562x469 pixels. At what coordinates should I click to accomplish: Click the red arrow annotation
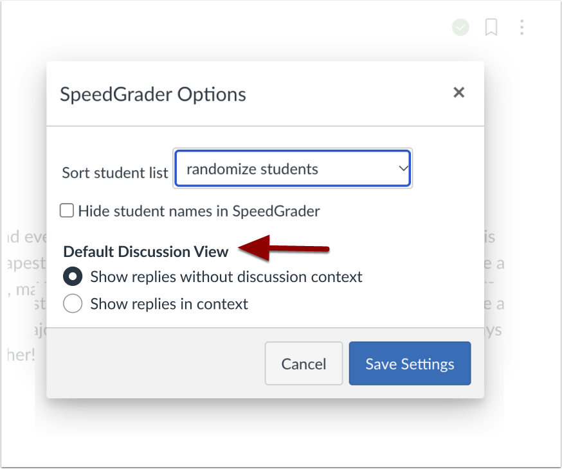284,248
